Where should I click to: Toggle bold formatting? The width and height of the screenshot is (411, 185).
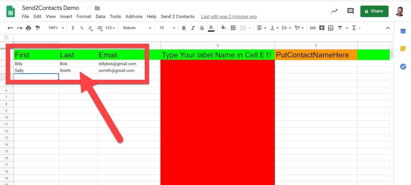184,28
